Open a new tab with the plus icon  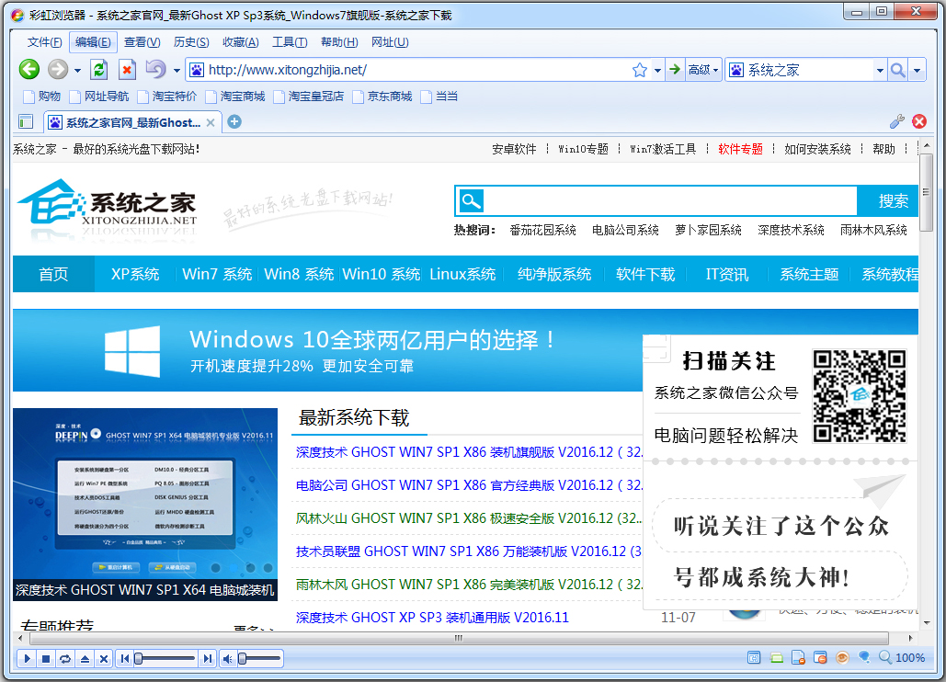[x=234, y=121]
